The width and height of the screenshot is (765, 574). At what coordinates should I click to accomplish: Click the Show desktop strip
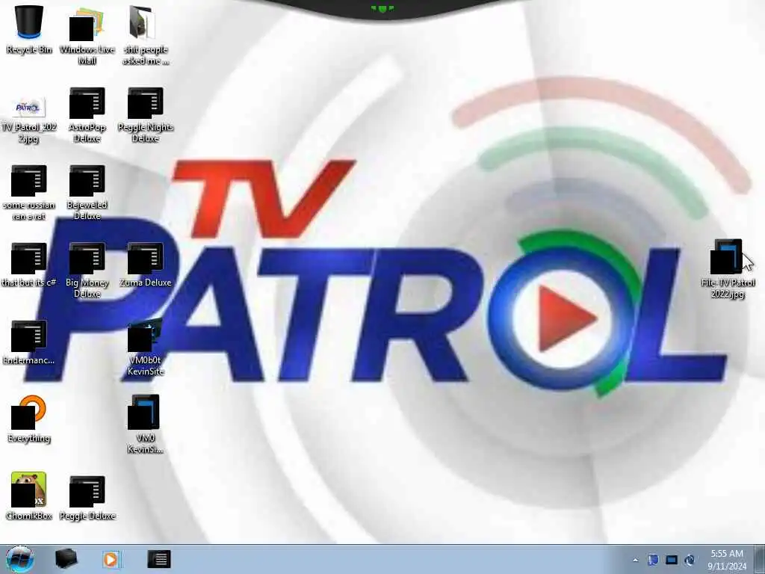[760, 560]
